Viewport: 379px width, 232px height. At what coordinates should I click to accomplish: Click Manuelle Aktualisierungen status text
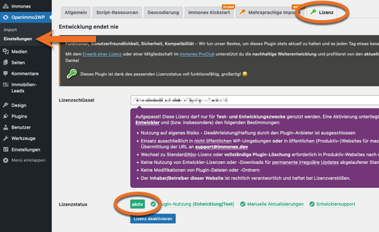(275, 204)
